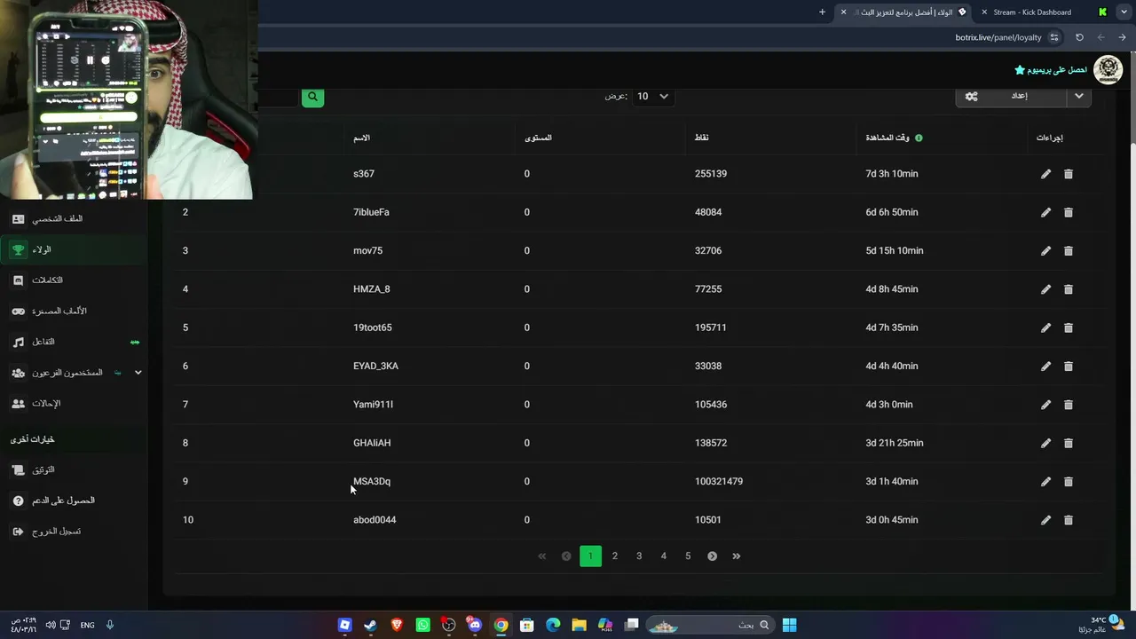Sort by the نقاط column header
The image size is (1136, 639).
pos(701,138)
